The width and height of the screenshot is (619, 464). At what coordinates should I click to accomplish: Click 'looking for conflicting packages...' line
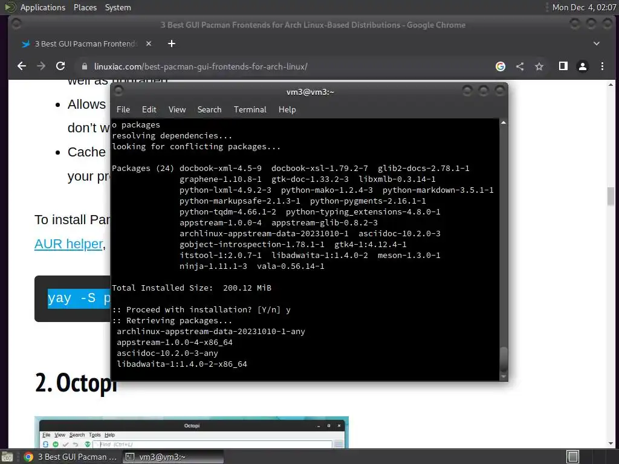196,146
